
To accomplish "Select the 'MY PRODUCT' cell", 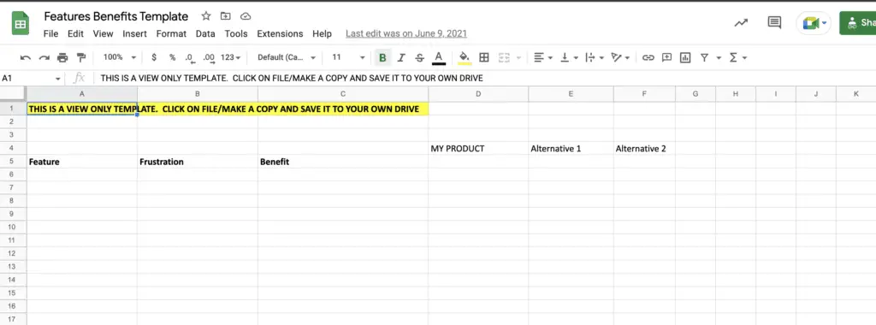I will (x=478, y=149).
